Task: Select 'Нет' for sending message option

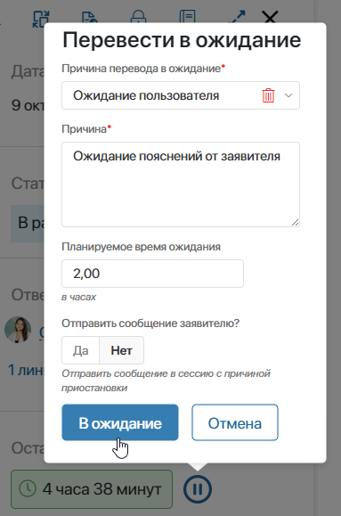Action: tap(121, 350)
